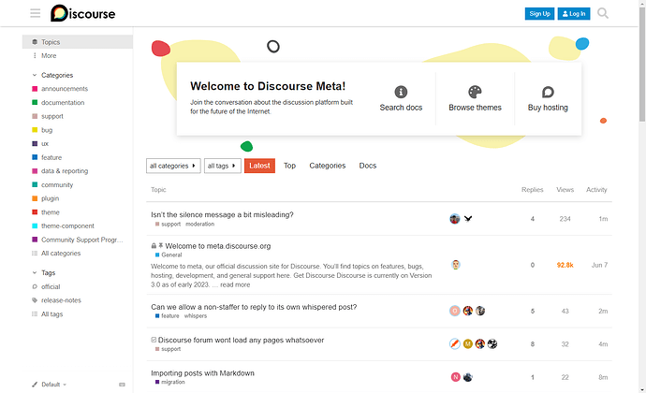
Task: Click the moderation tag
Action: [x=199, y=224]
